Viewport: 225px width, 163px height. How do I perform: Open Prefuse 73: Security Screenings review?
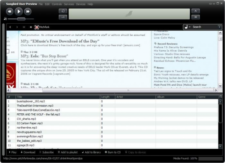pyautogui.click(x=174, y=47)
